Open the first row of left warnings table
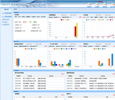This screenshot has height=100, width=115. 39,78
